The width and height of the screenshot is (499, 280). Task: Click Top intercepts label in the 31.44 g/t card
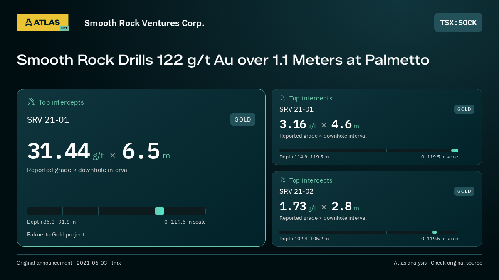61,102
